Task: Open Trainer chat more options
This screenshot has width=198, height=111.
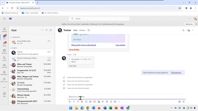Action: click(193, 30)
